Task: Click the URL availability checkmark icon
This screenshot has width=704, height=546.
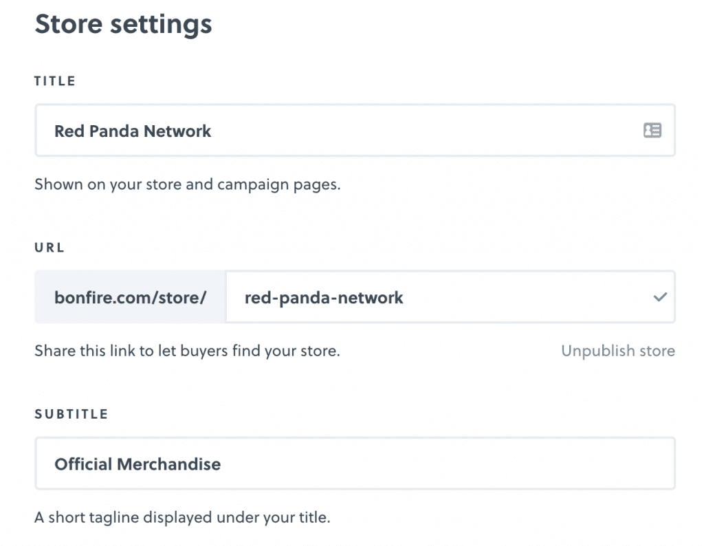Action: [660, 297]
